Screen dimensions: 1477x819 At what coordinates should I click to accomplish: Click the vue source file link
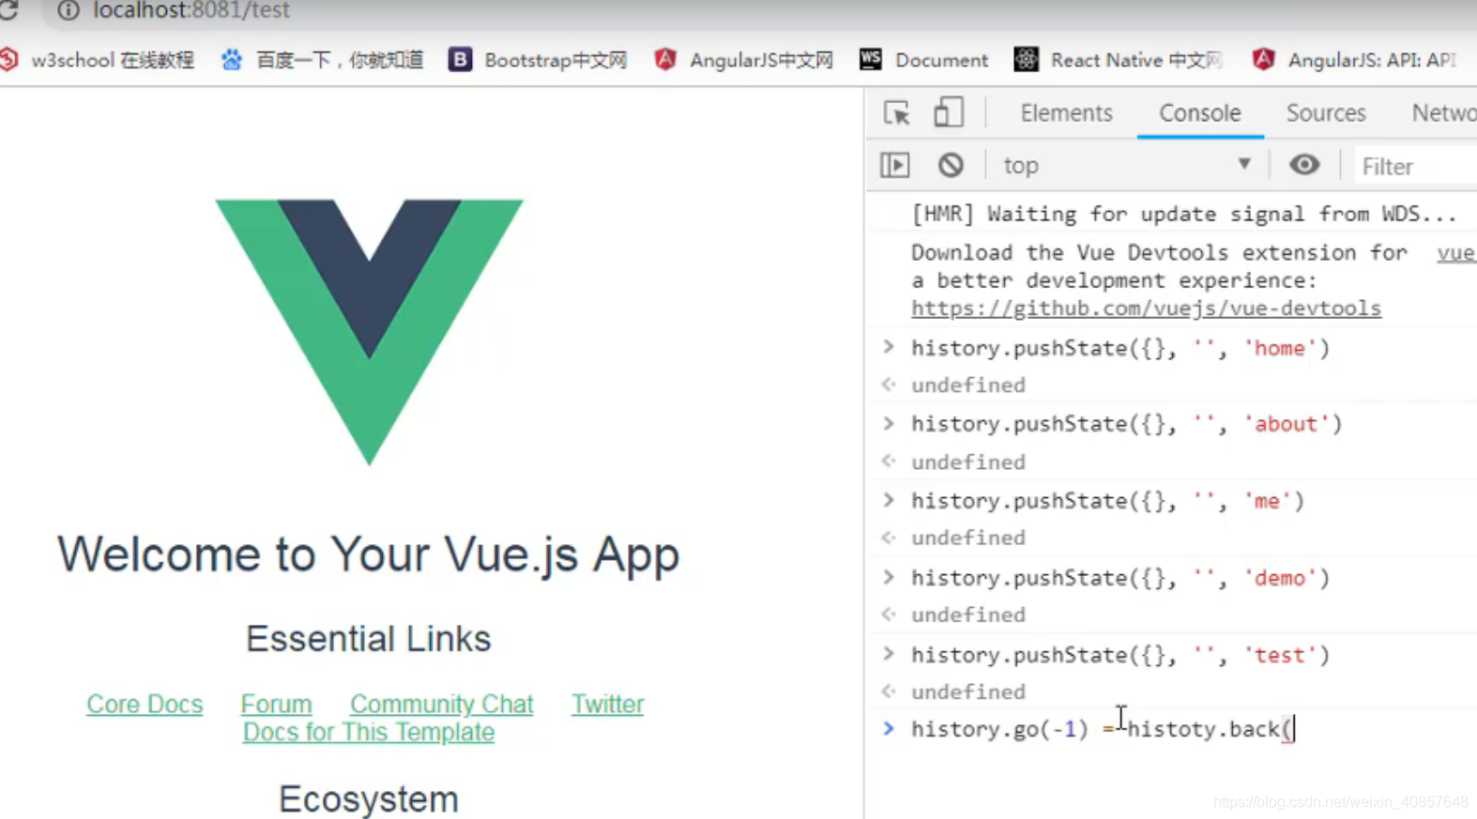coord(1455,253)
